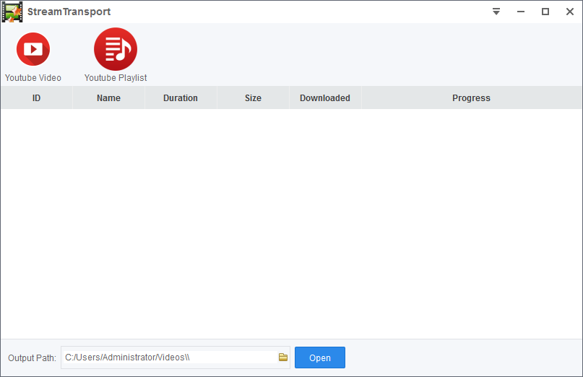Sort by the ID column header

tap(36, 97)
